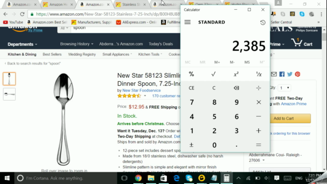This screenshot has width=327, height=184.
Task: Open YouTube bookmark
Action: pos(13,22)
